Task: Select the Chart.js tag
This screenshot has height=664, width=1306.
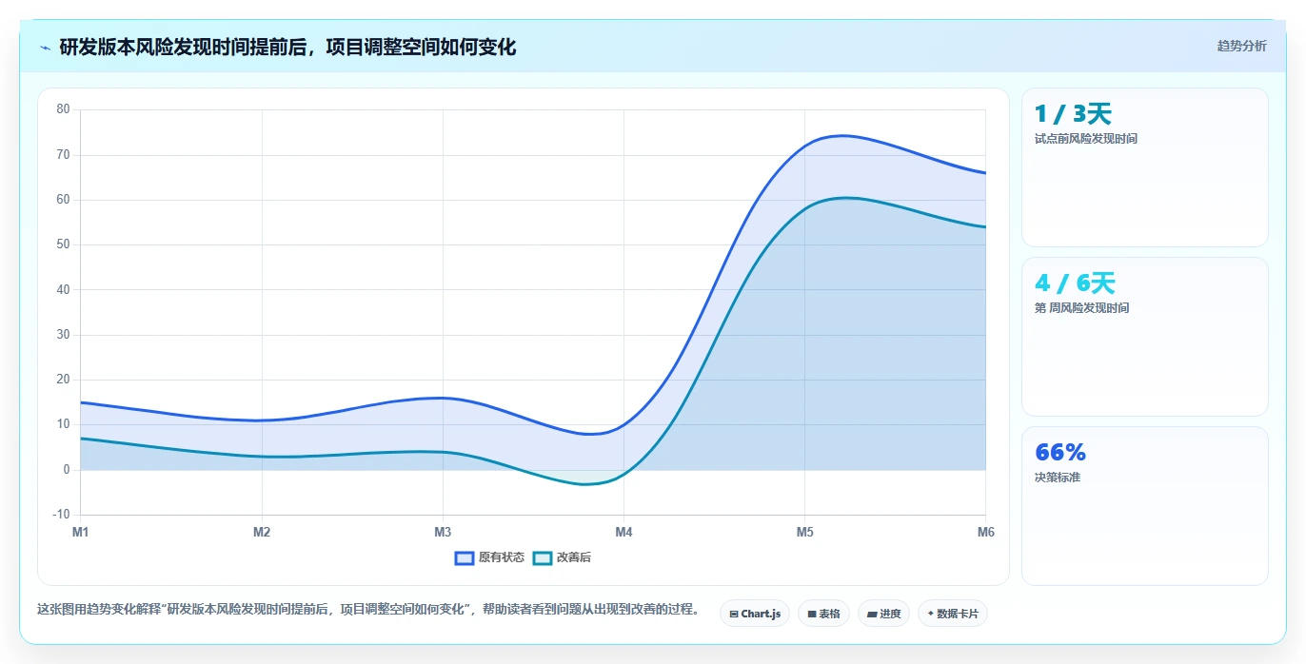Action: [x=755, y=614]
